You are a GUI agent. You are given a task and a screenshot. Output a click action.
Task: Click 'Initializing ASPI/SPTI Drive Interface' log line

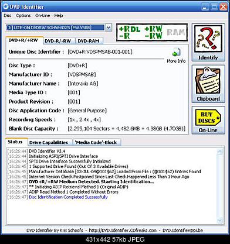point(63,156)
